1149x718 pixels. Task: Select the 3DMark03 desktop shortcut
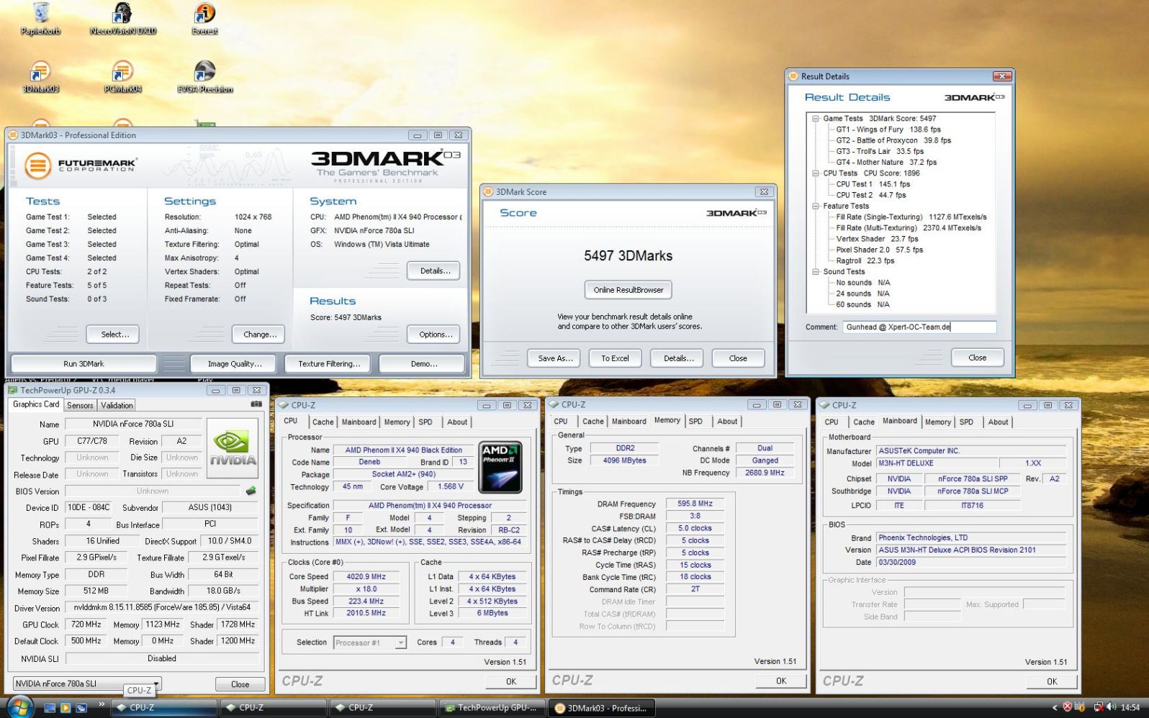point(40,77)
